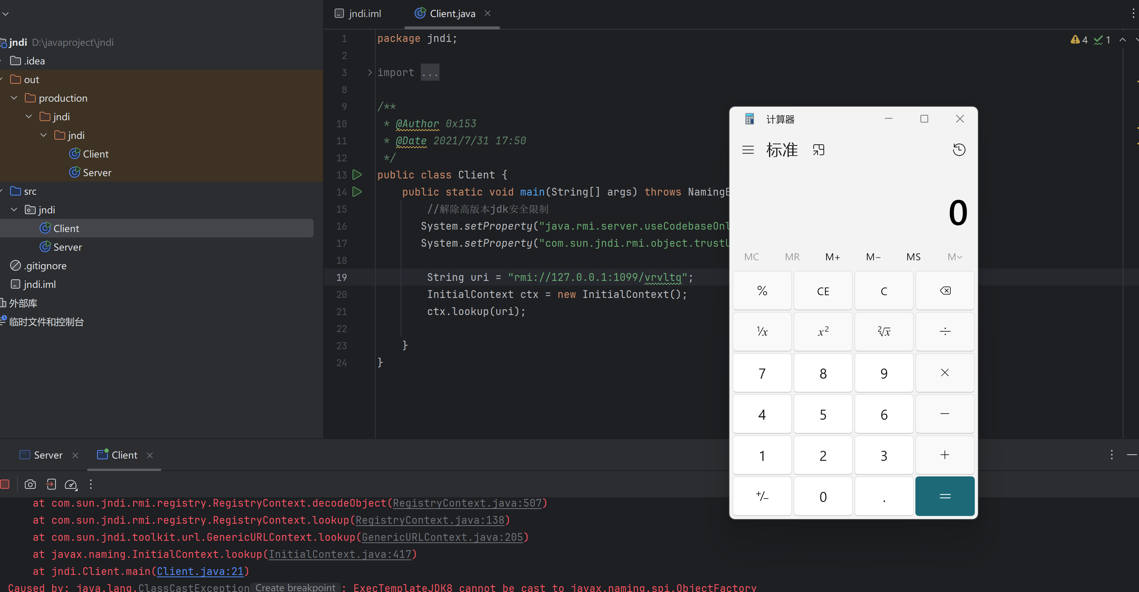Toggle calculator keep-on-top icon
1139x592 pixels.
point(818,150)
